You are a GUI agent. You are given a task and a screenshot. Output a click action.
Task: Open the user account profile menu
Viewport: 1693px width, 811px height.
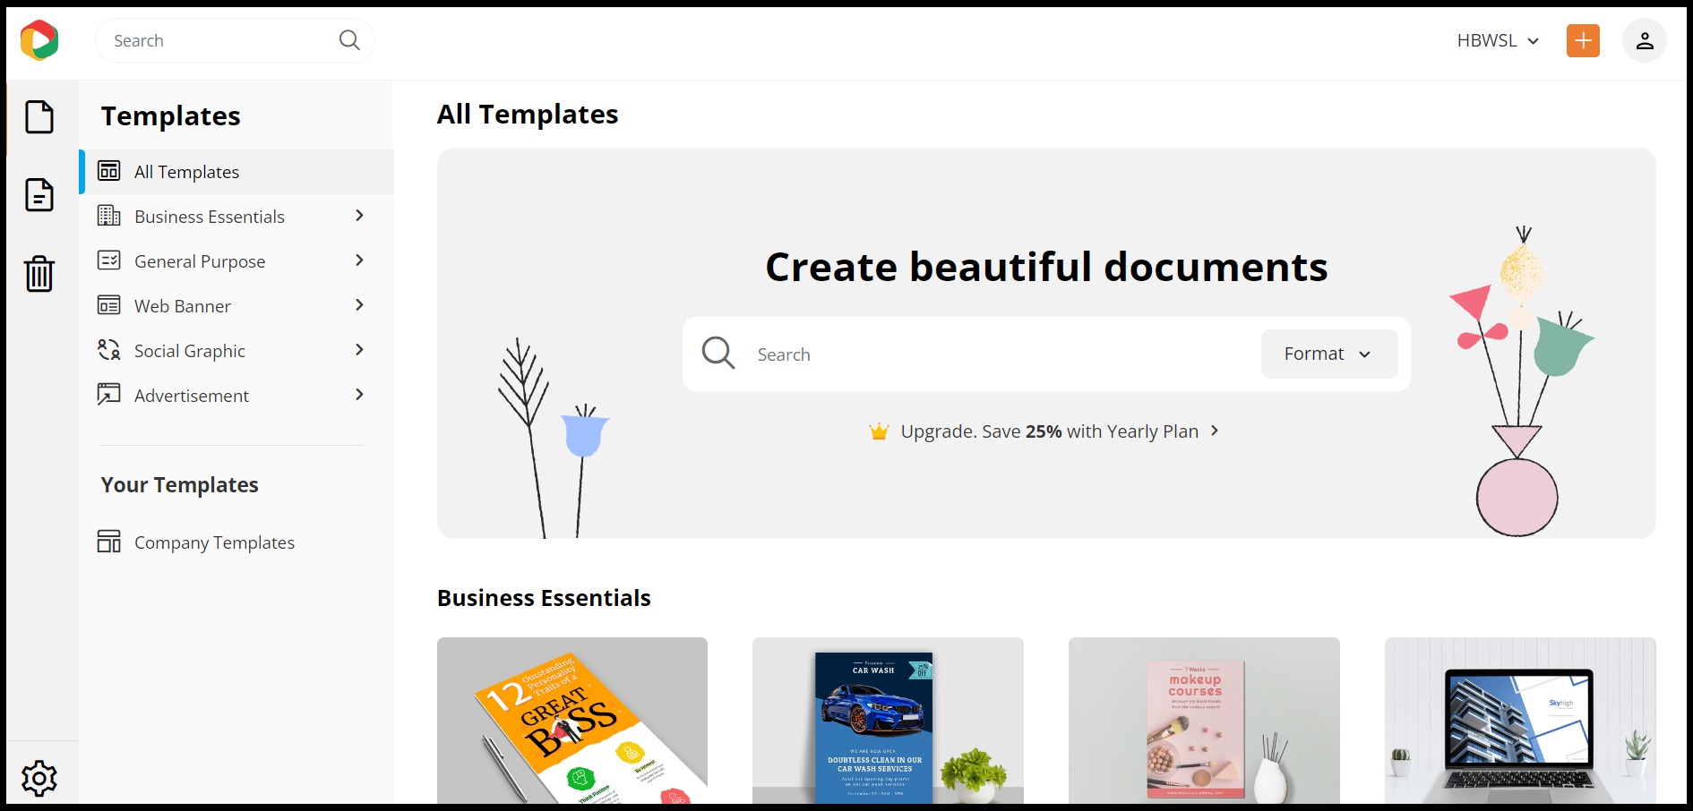(x=1644, y=40)
